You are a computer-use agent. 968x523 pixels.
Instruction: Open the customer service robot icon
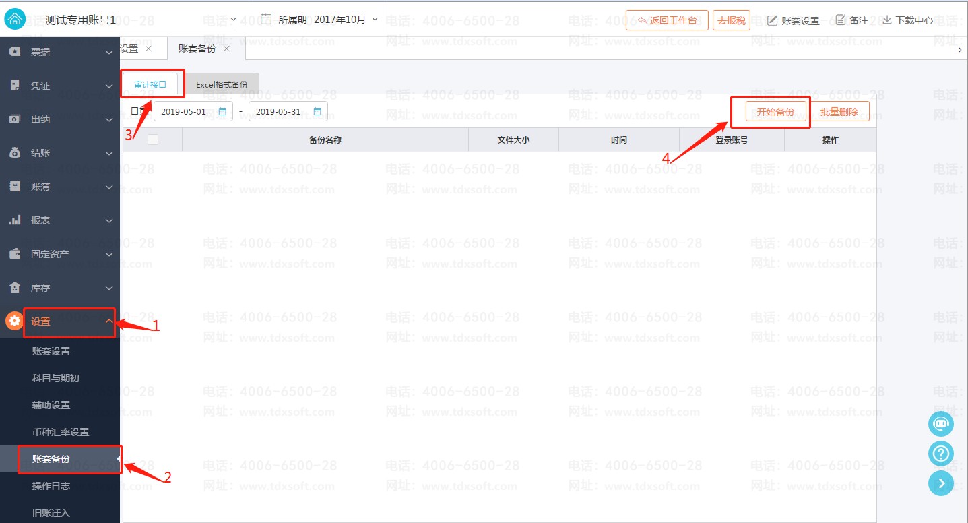(940, 424)
